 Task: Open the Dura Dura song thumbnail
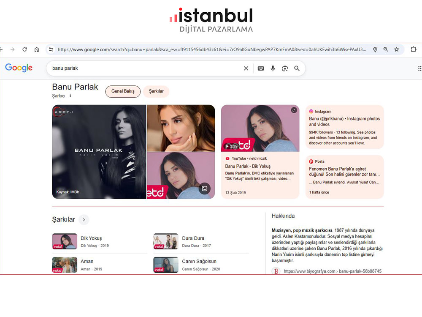(x=166, y=241)
